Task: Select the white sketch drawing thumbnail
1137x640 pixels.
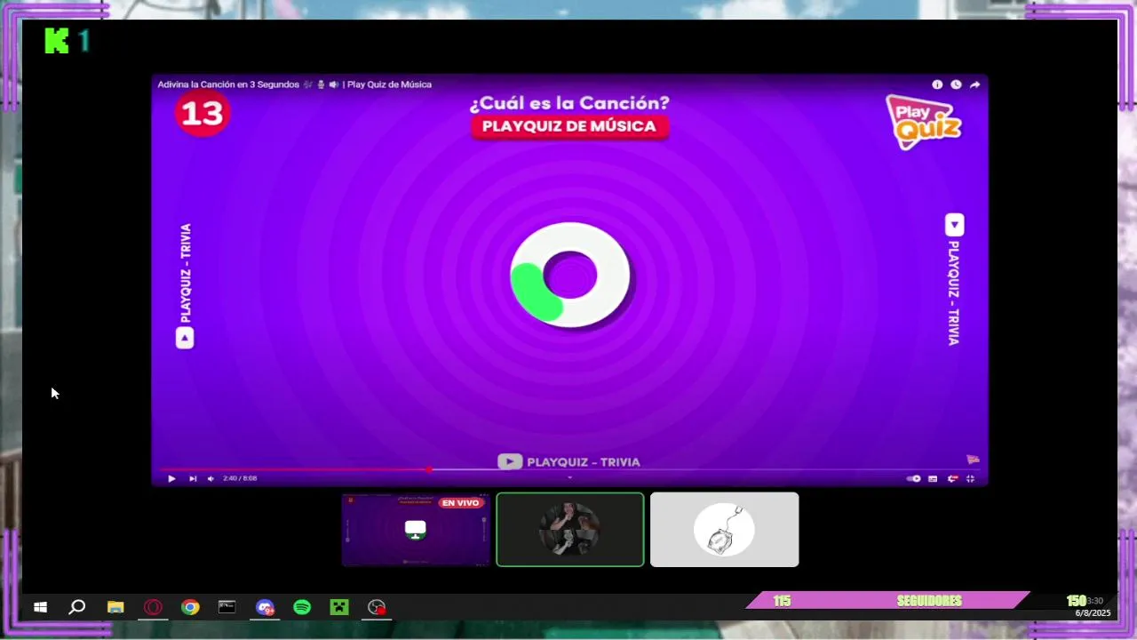Action: coord(724,530)
